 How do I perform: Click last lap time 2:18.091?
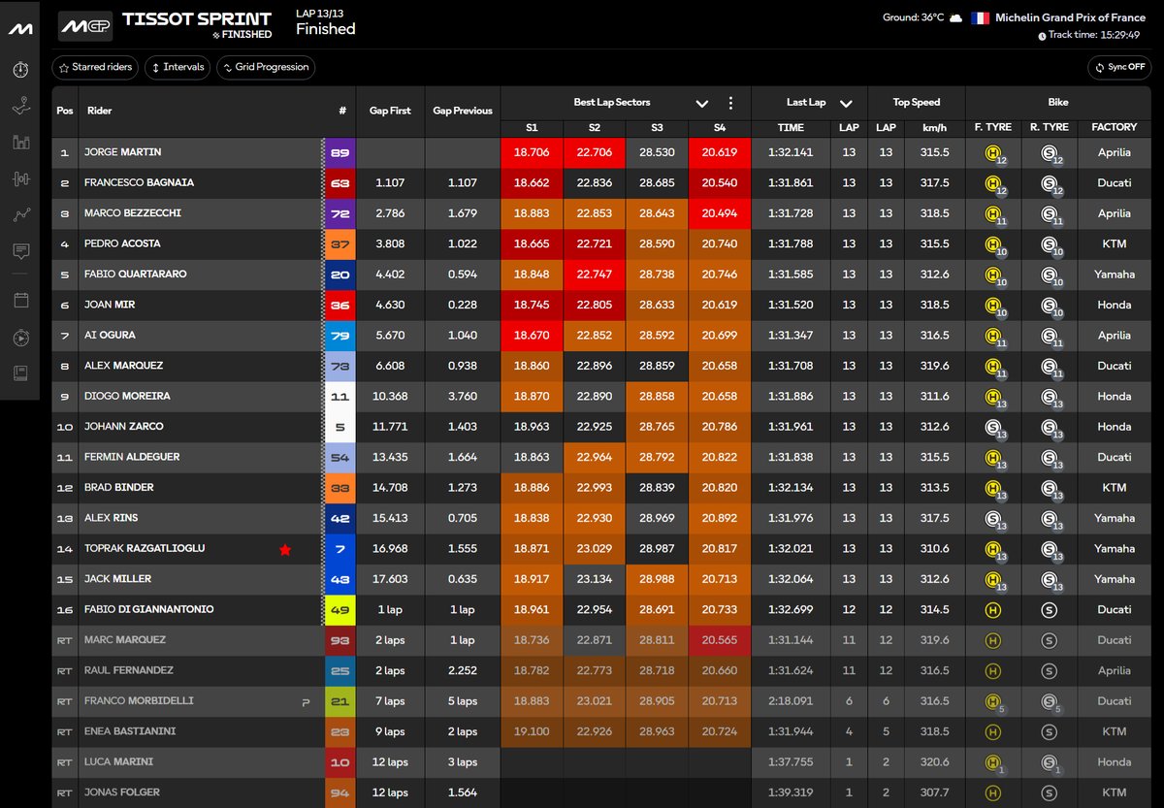[791, 701]
